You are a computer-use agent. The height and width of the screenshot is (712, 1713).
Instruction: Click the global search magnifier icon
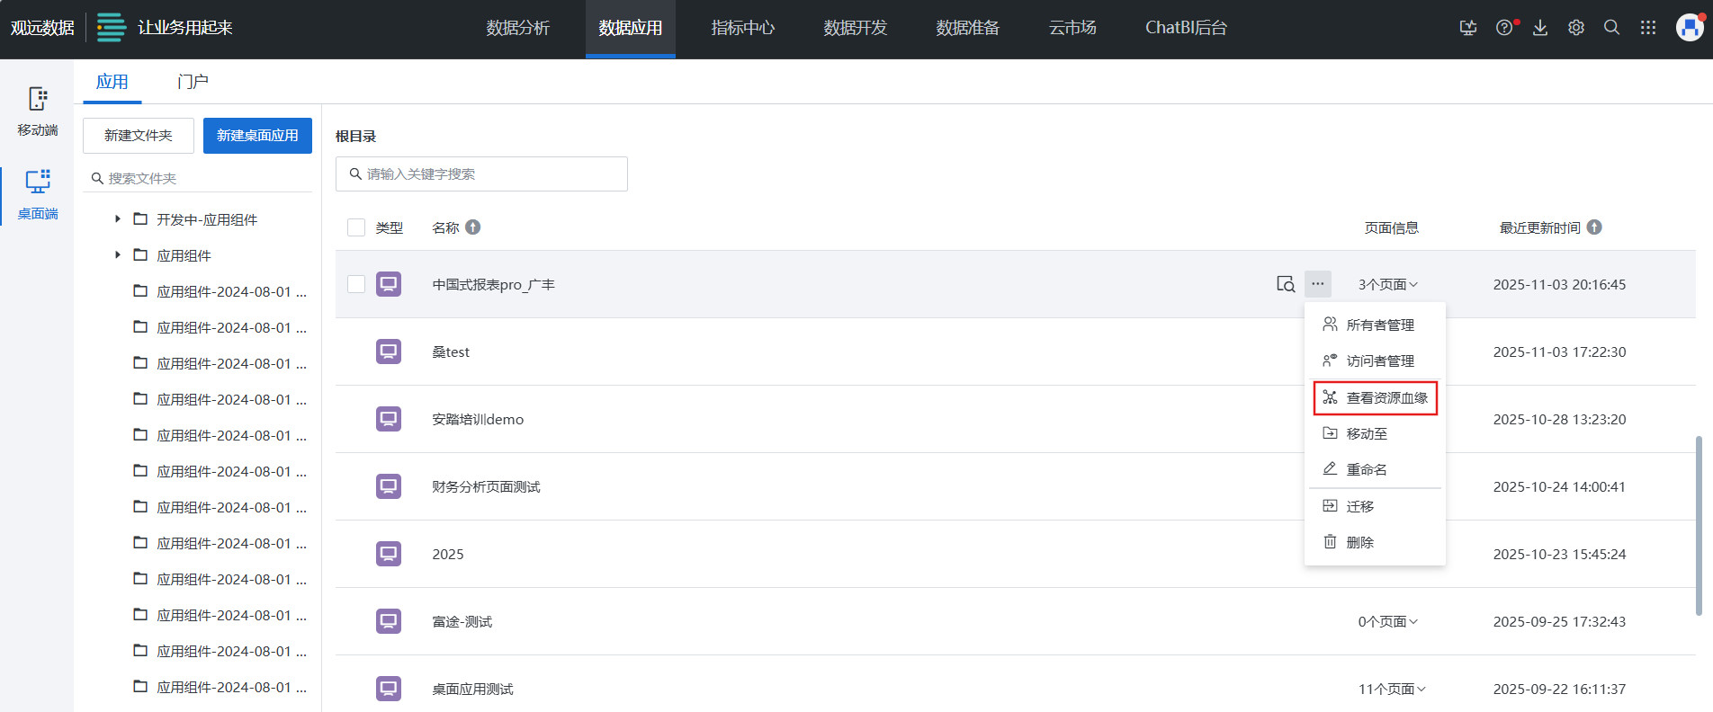tap(1612, 28)
